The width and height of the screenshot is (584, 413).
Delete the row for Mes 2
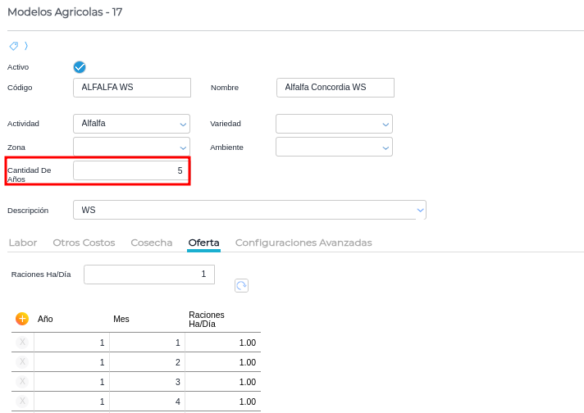[22, 362]
